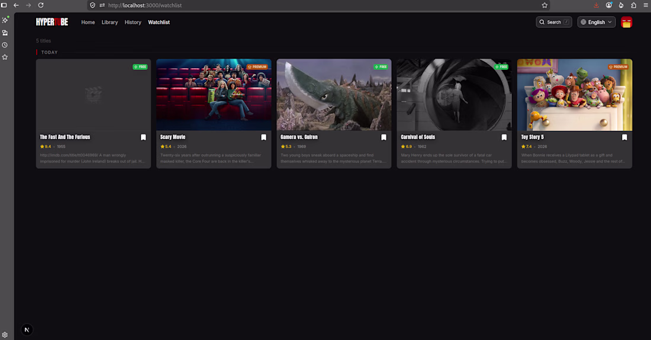Click the flame icon in the browser toolbar

tap(621, 5)
